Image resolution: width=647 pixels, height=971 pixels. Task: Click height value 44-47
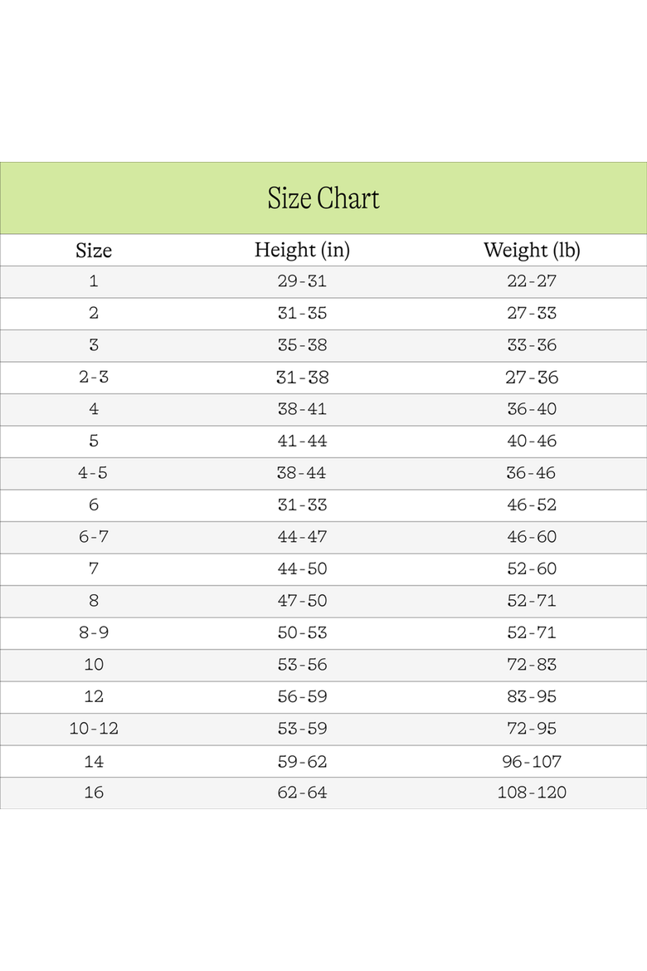(302, 537)
